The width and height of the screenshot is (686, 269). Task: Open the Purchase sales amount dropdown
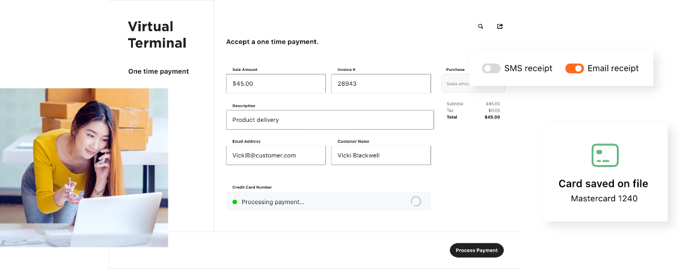pos(456,84)
